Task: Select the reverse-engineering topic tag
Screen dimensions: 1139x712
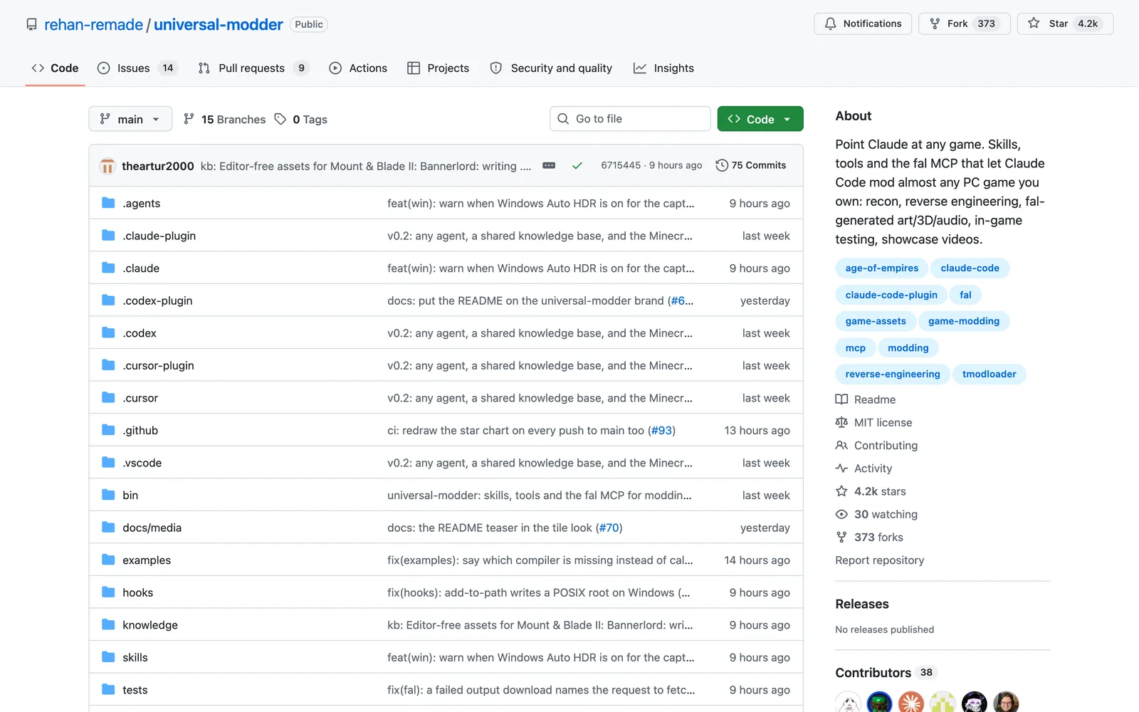Action: pos(893,375)
